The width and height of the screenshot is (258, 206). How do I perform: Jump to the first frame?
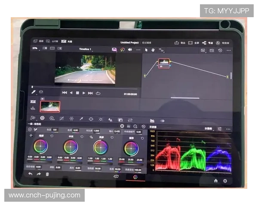coord(64,93)
